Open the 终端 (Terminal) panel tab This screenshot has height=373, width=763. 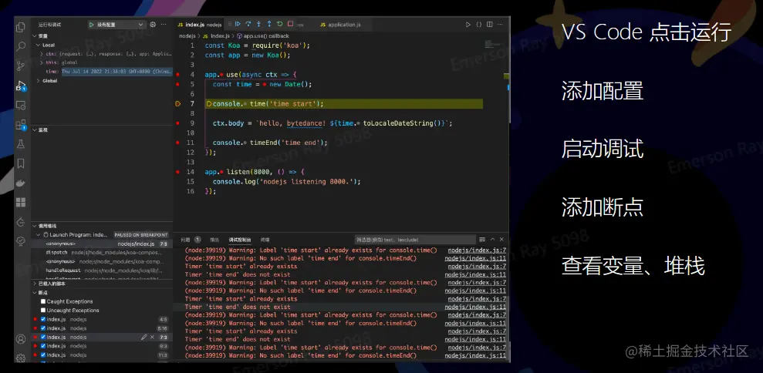pyautogui.click(x=265, y=240)
